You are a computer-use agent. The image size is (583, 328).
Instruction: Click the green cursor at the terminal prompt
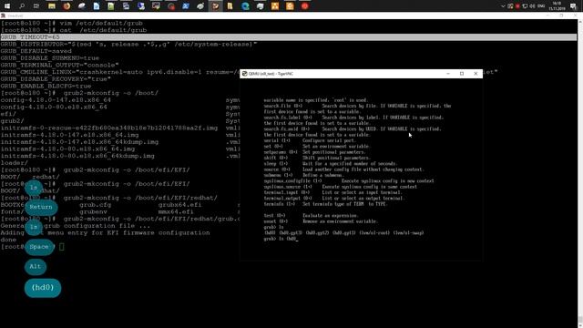click(x=62, y=247)
